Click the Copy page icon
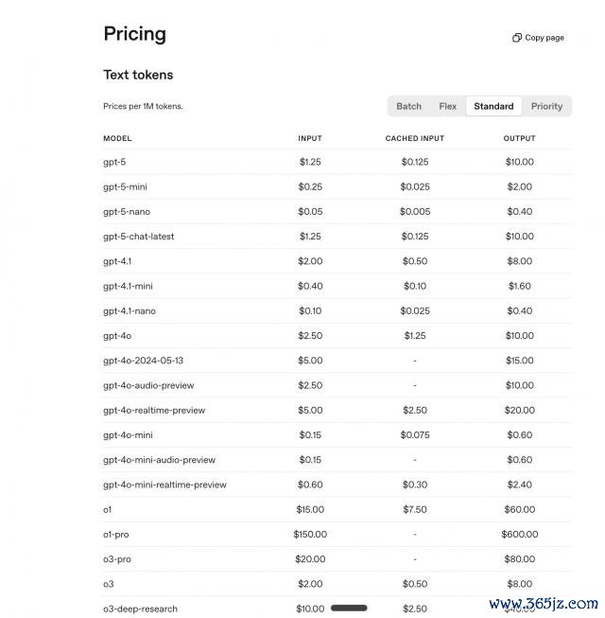Viewport: 605px width, 618px height. (517, 38)
